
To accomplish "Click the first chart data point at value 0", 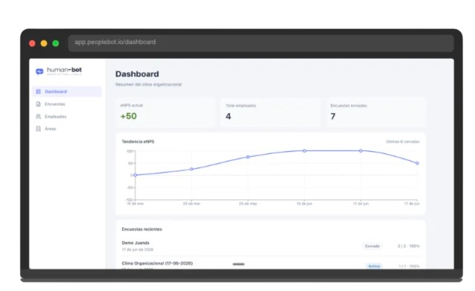I will pyautogui.click(x=135, y=175).
